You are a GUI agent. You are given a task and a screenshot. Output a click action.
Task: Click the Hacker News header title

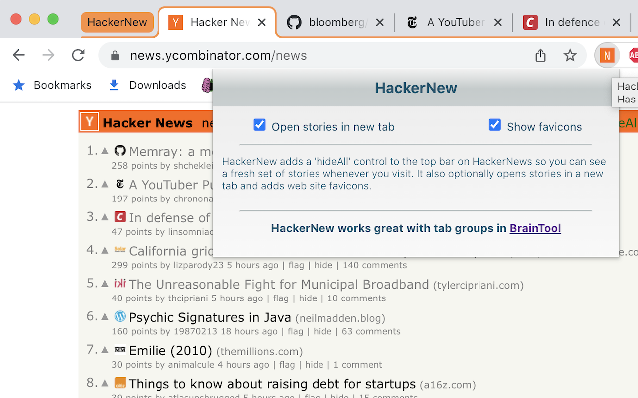tap(148, 123)
